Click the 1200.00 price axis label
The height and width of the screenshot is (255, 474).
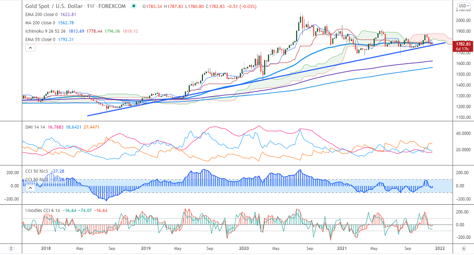[463, 107]
